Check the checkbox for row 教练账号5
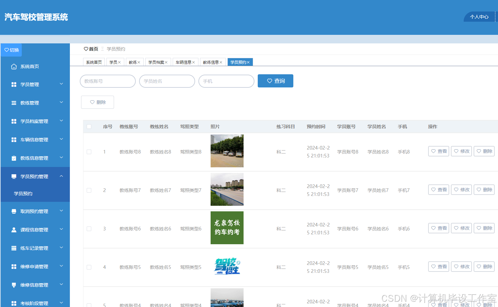 89,267
